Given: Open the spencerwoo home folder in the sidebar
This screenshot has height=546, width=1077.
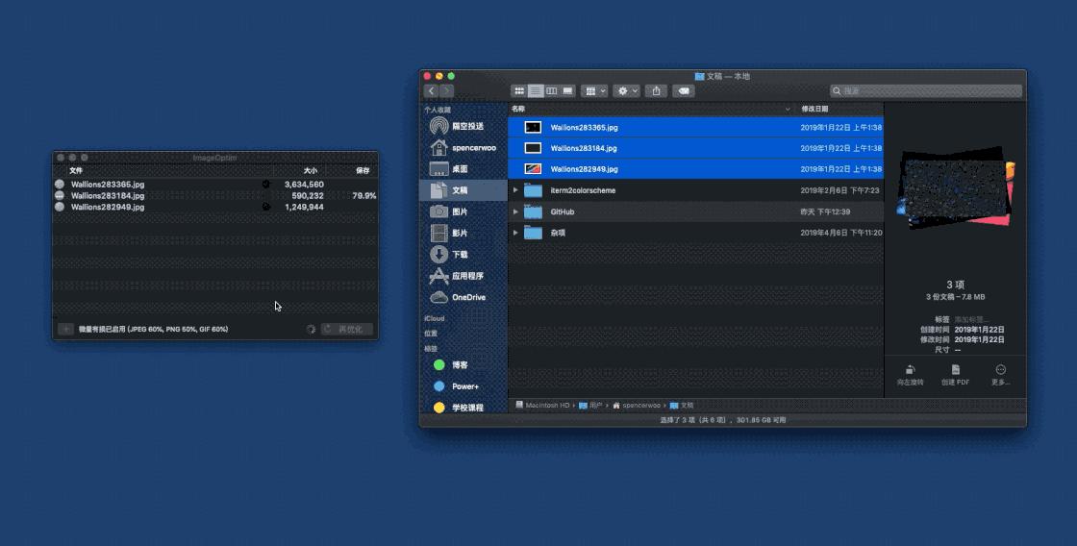Looking at the screenshot, I should coord(463,148).
